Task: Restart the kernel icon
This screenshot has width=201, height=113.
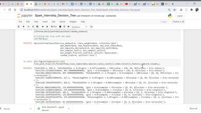Action: point(64,27)
